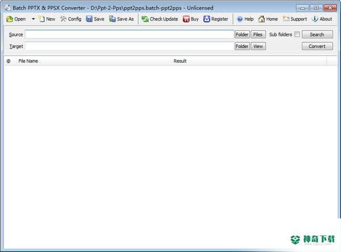Start conversion with Convert button

pyautogui.click(x=317, y=46)
